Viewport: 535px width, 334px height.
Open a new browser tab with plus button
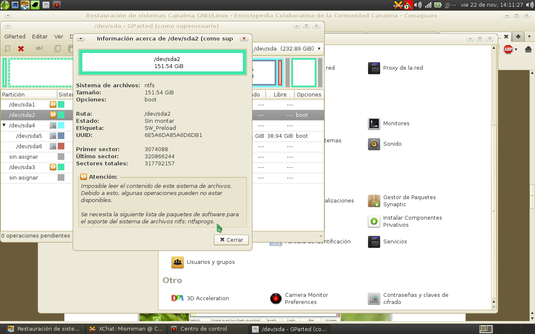pyautogui.click(x=518, y=37)
